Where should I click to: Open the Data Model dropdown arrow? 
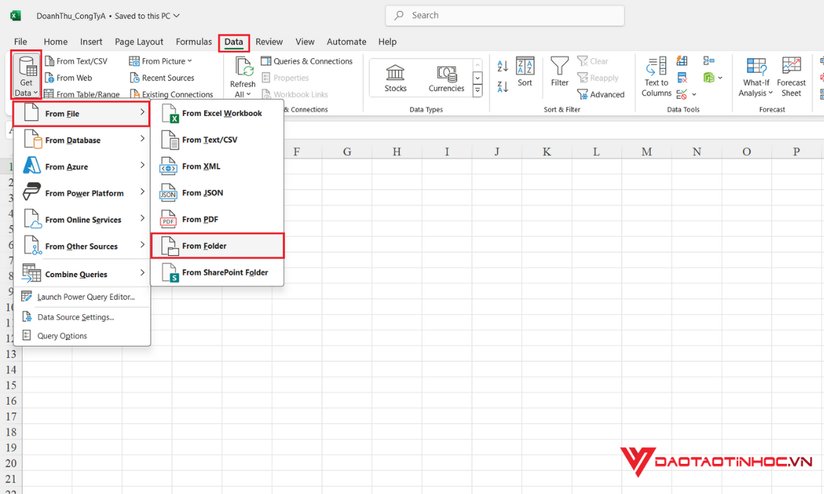tap(720, 78)
